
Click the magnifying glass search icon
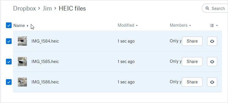207,8
